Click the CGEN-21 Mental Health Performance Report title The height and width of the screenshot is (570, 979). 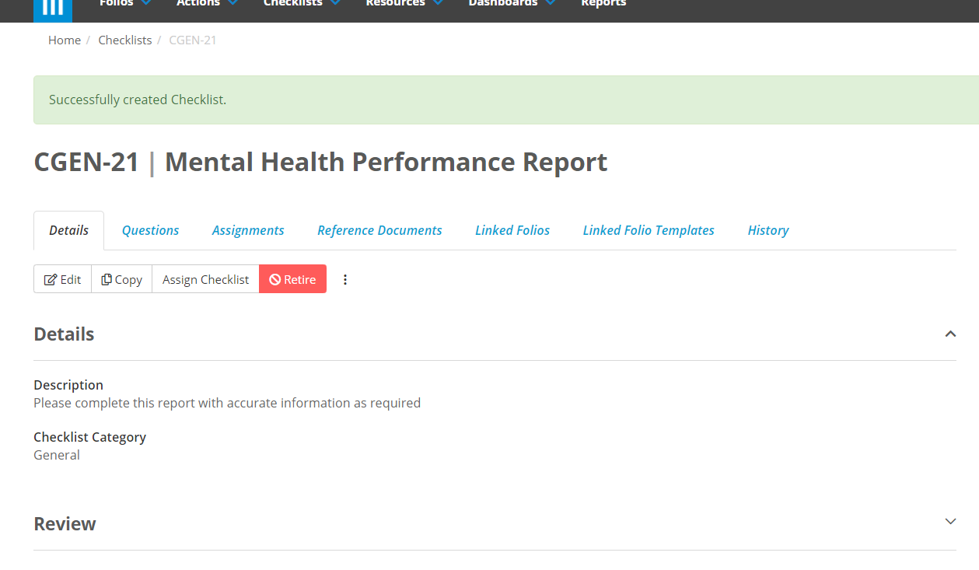coord(320,162)
